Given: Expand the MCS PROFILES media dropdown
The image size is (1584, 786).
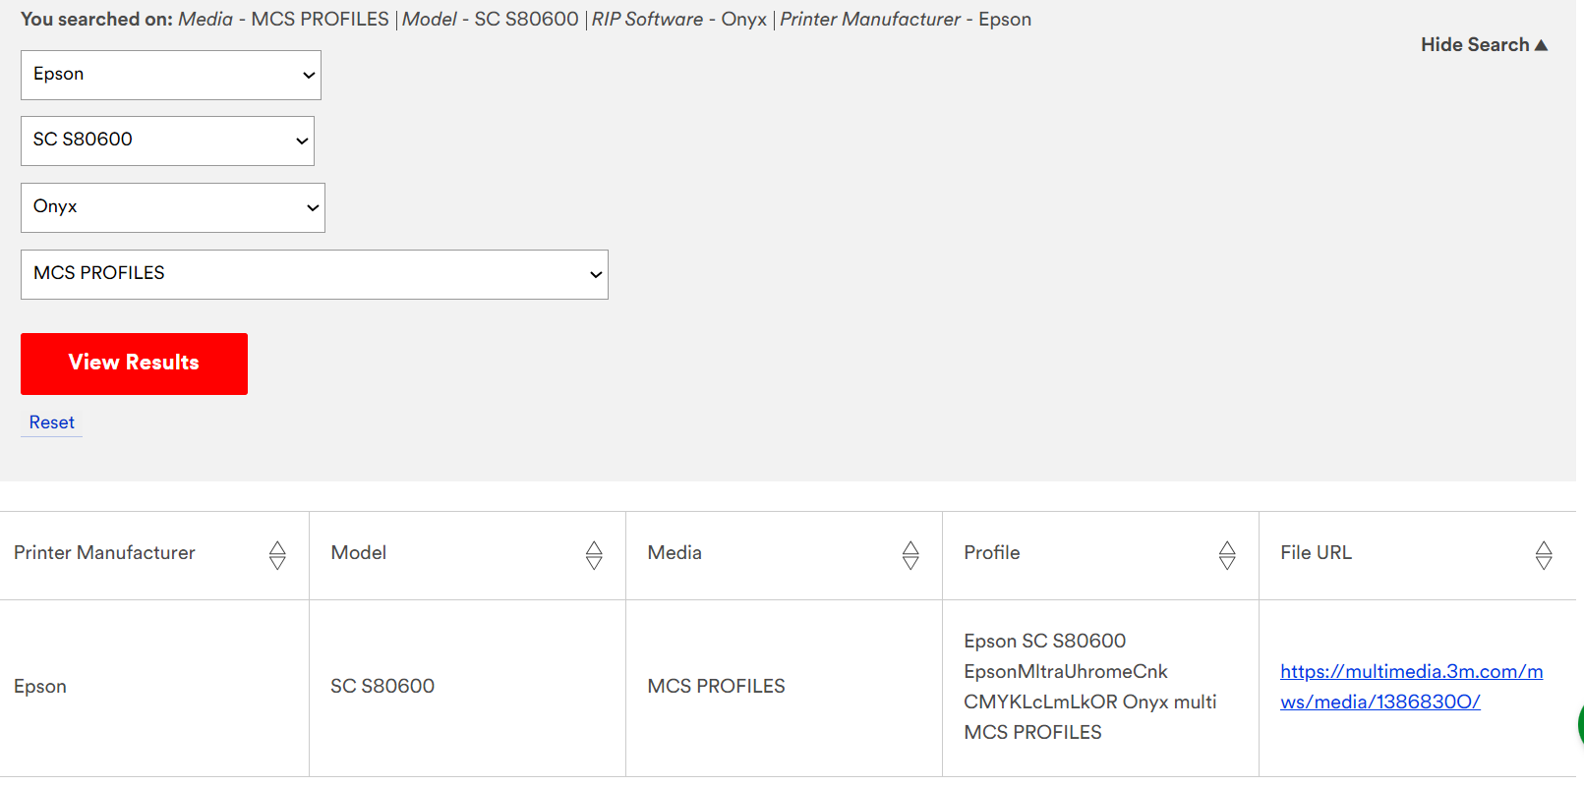Looking at the screenshot, I should (x=315, y=274).
